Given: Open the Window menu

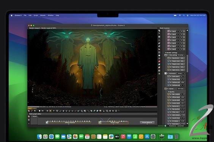Looking at the screenshot, I should (50, 15).
